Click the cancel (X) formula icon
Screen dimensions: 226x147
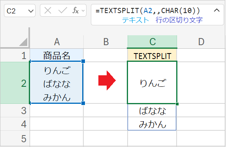pos(48,11)
